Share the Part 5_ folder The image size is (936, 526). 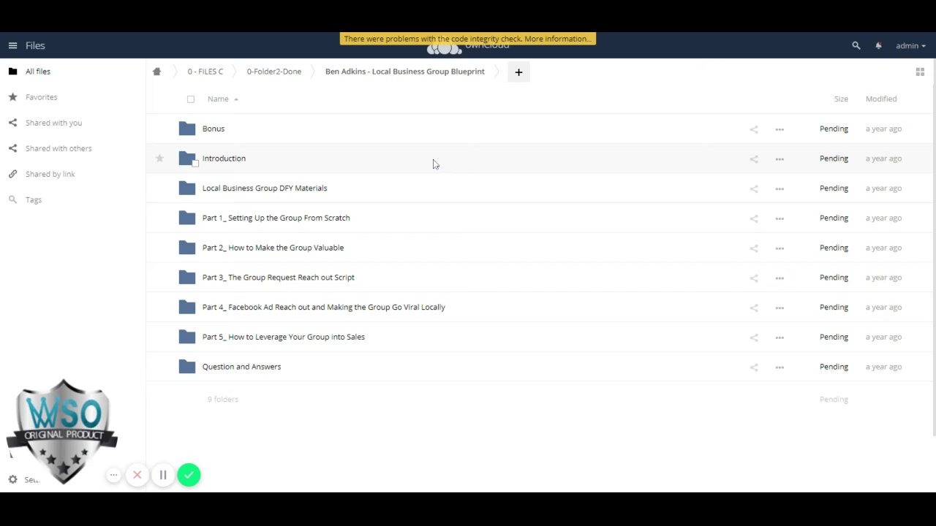click(x=754, y=338)
